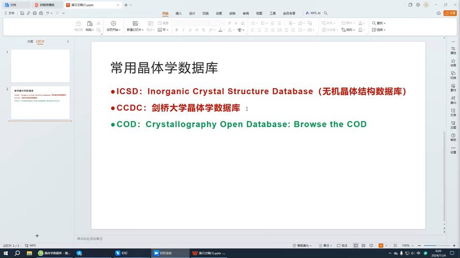Click the Undo arrow icon
This screenshot has height=258, width=460.
47,13
